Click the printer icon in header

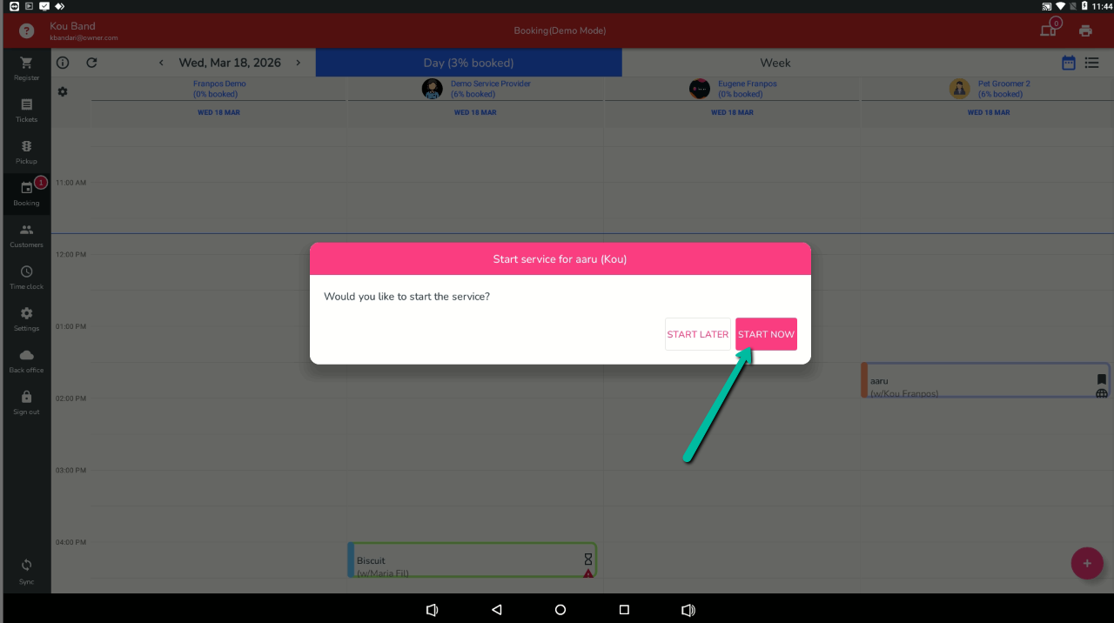(1085, 30)
